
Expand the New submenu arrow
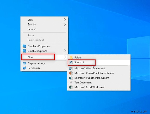(65, 57)
